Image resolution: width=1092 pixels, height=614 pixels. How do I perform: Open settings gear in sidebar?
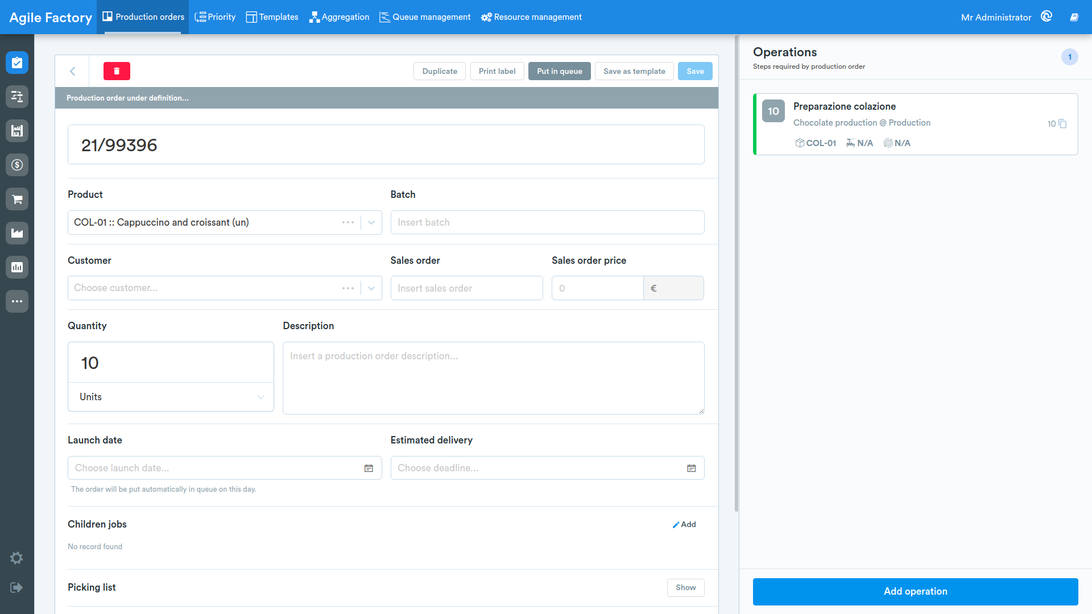[x=16, y=558]
